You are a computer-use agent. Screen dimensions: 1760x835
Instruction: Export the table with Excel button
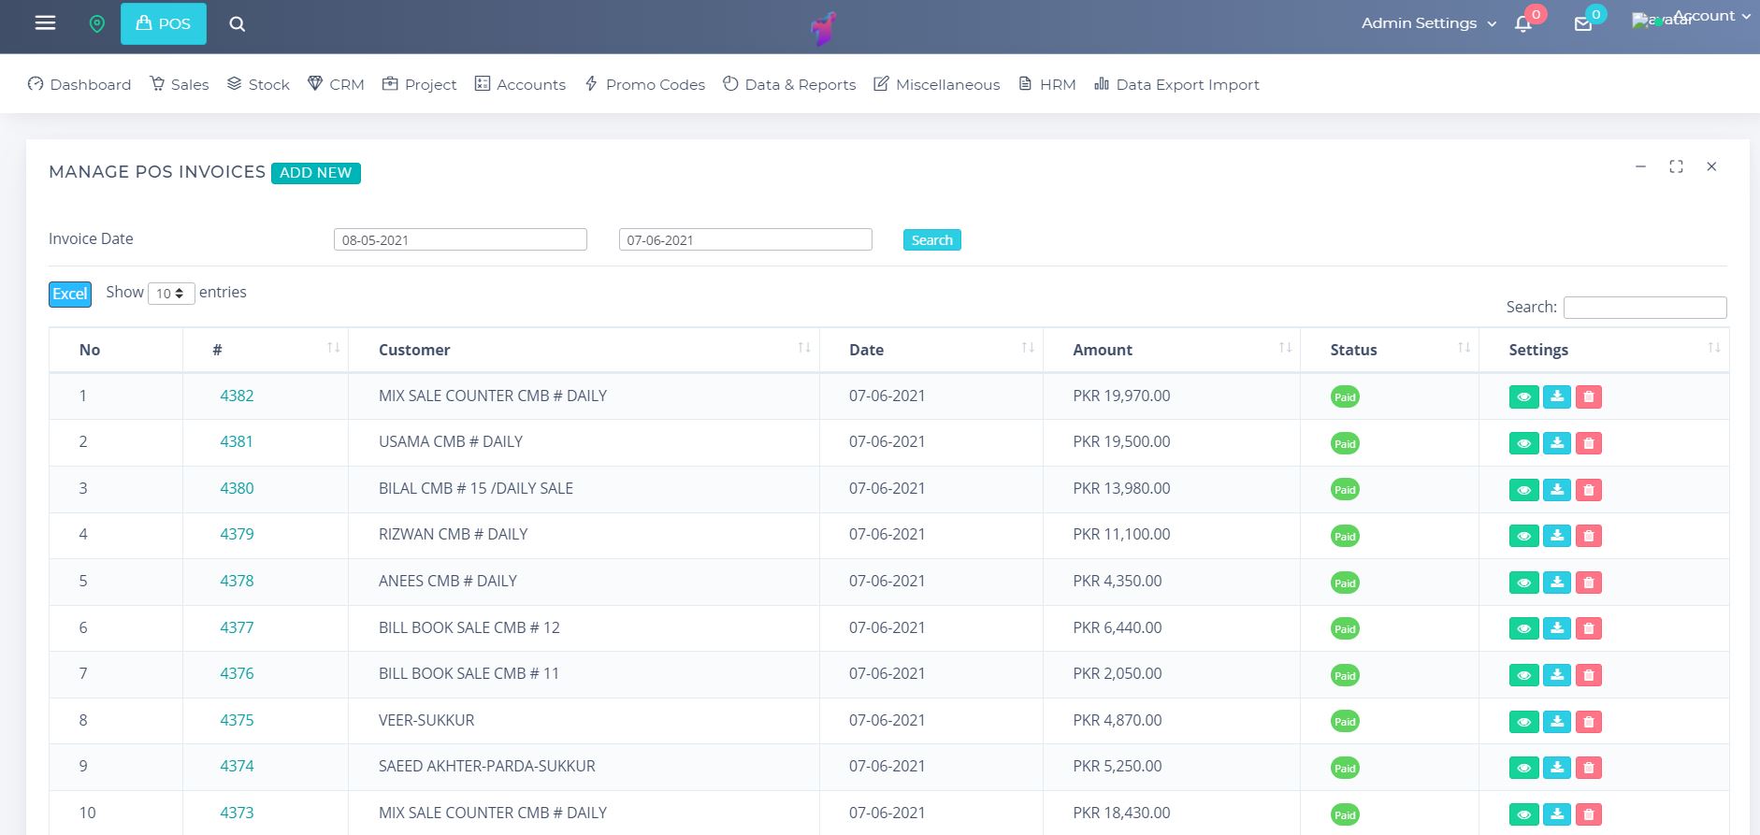pyautogui.click(x=70, y=294)
